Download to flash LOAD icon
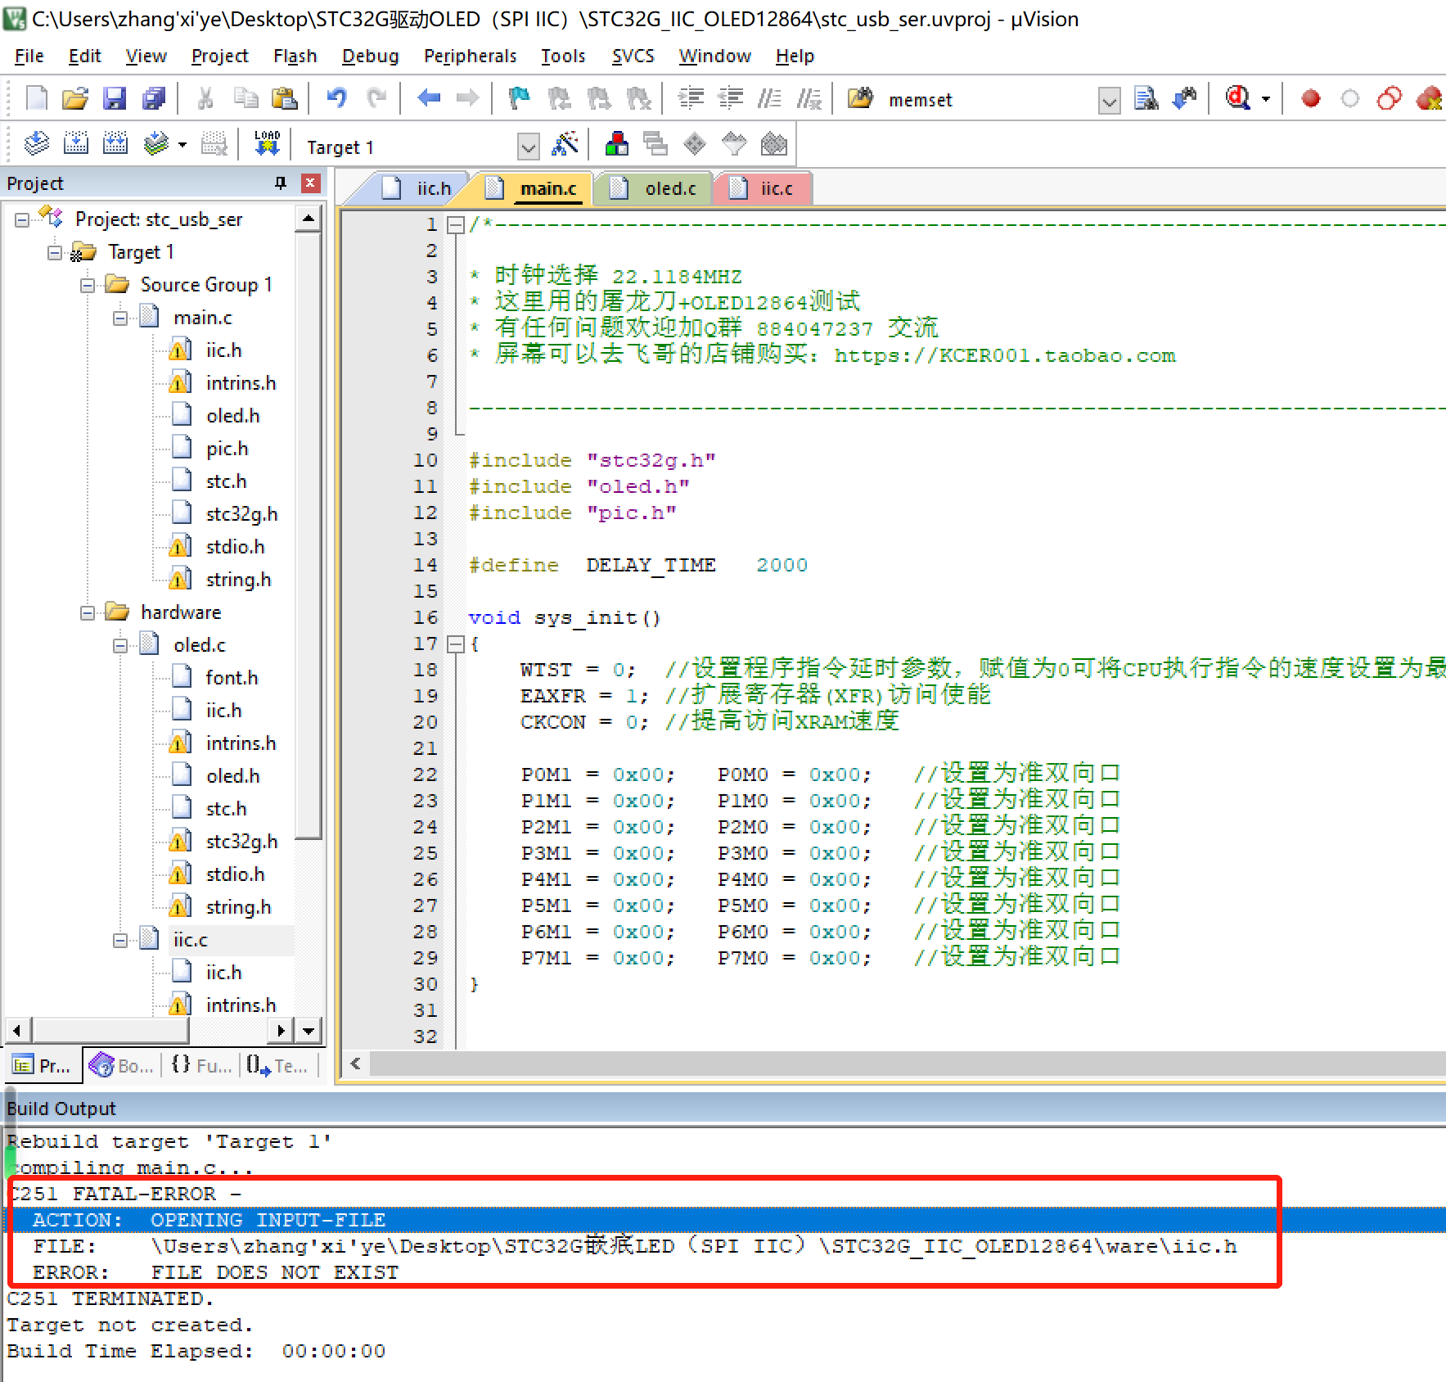 pos(267,145)
